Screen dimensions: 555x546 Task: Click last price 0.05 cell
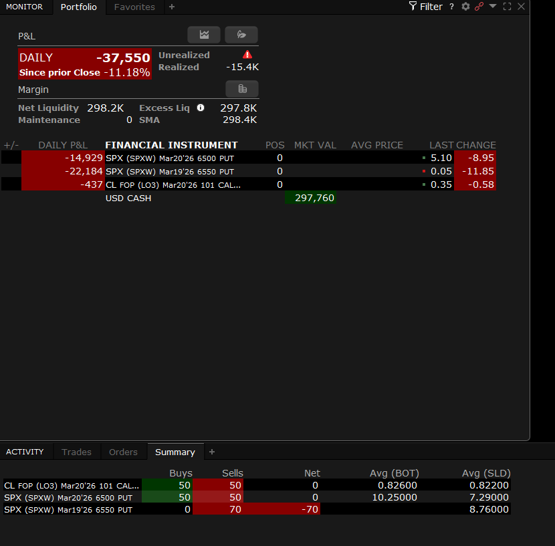pos(441,171)
